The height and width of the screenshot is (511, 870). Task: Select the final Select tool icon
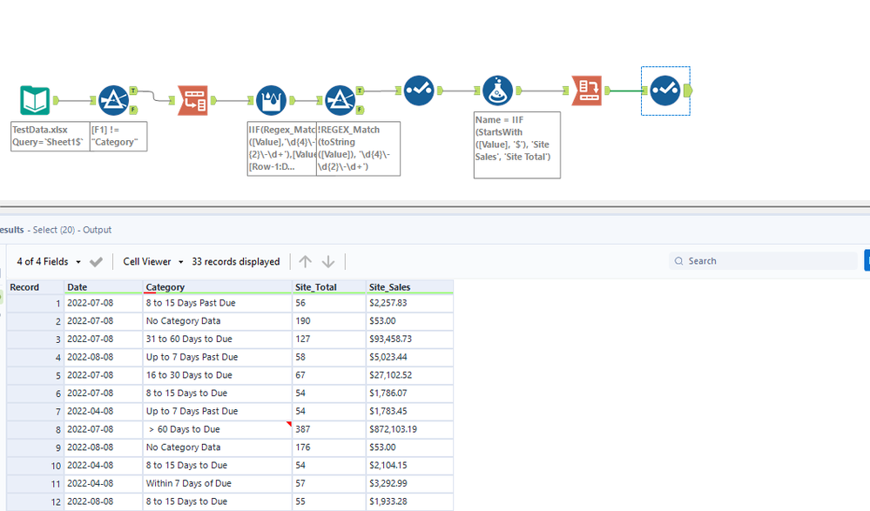click(x=665, y=91)
